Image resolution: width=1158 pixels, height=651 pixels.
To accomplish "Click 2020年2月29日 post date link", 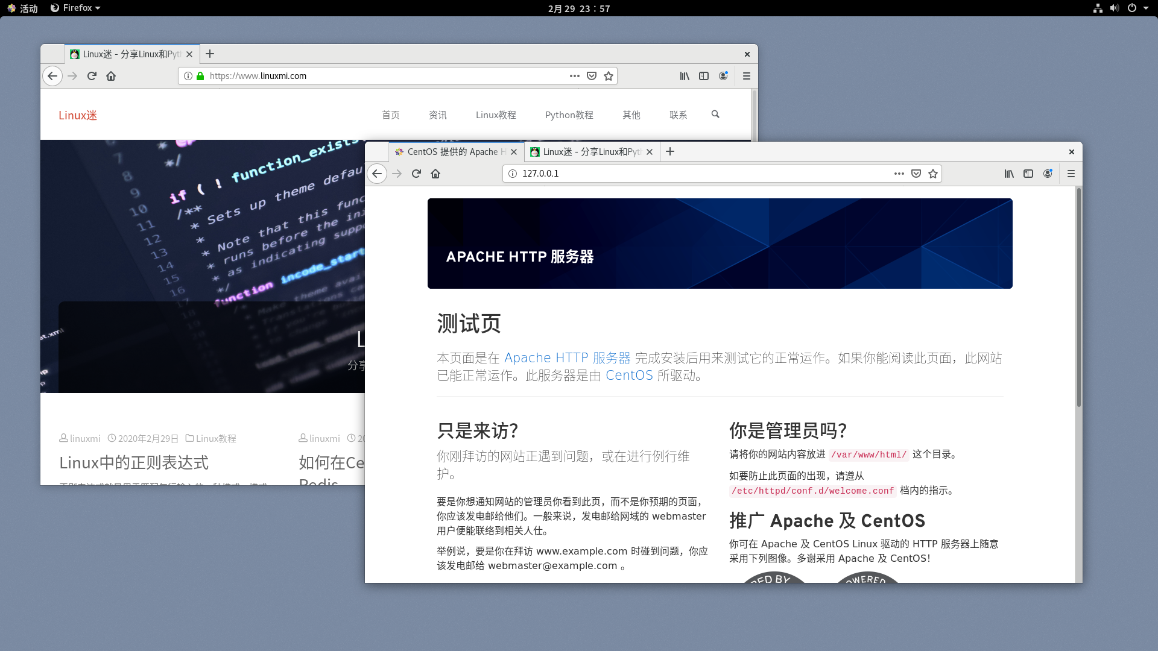I will pyautogui.click(x=148, y=439).
